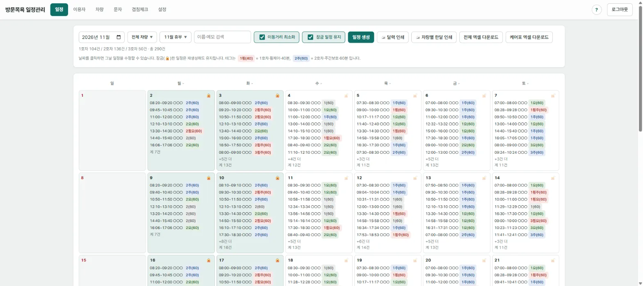The height and width of the screenshot is (286, 643).
Task: Select the 12:32~13:32 entry on day 6
Action: pyautogui.click(x=451, y=124)
